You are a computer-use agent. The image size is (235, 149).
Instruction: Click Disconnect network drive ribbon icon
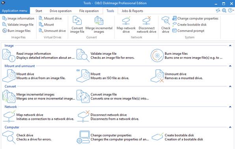click(x=147, y=20)
